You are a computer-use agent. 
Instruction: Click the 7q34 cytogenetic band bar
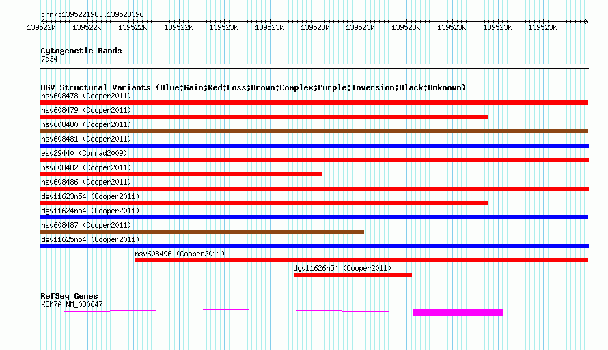pos(314,66)
